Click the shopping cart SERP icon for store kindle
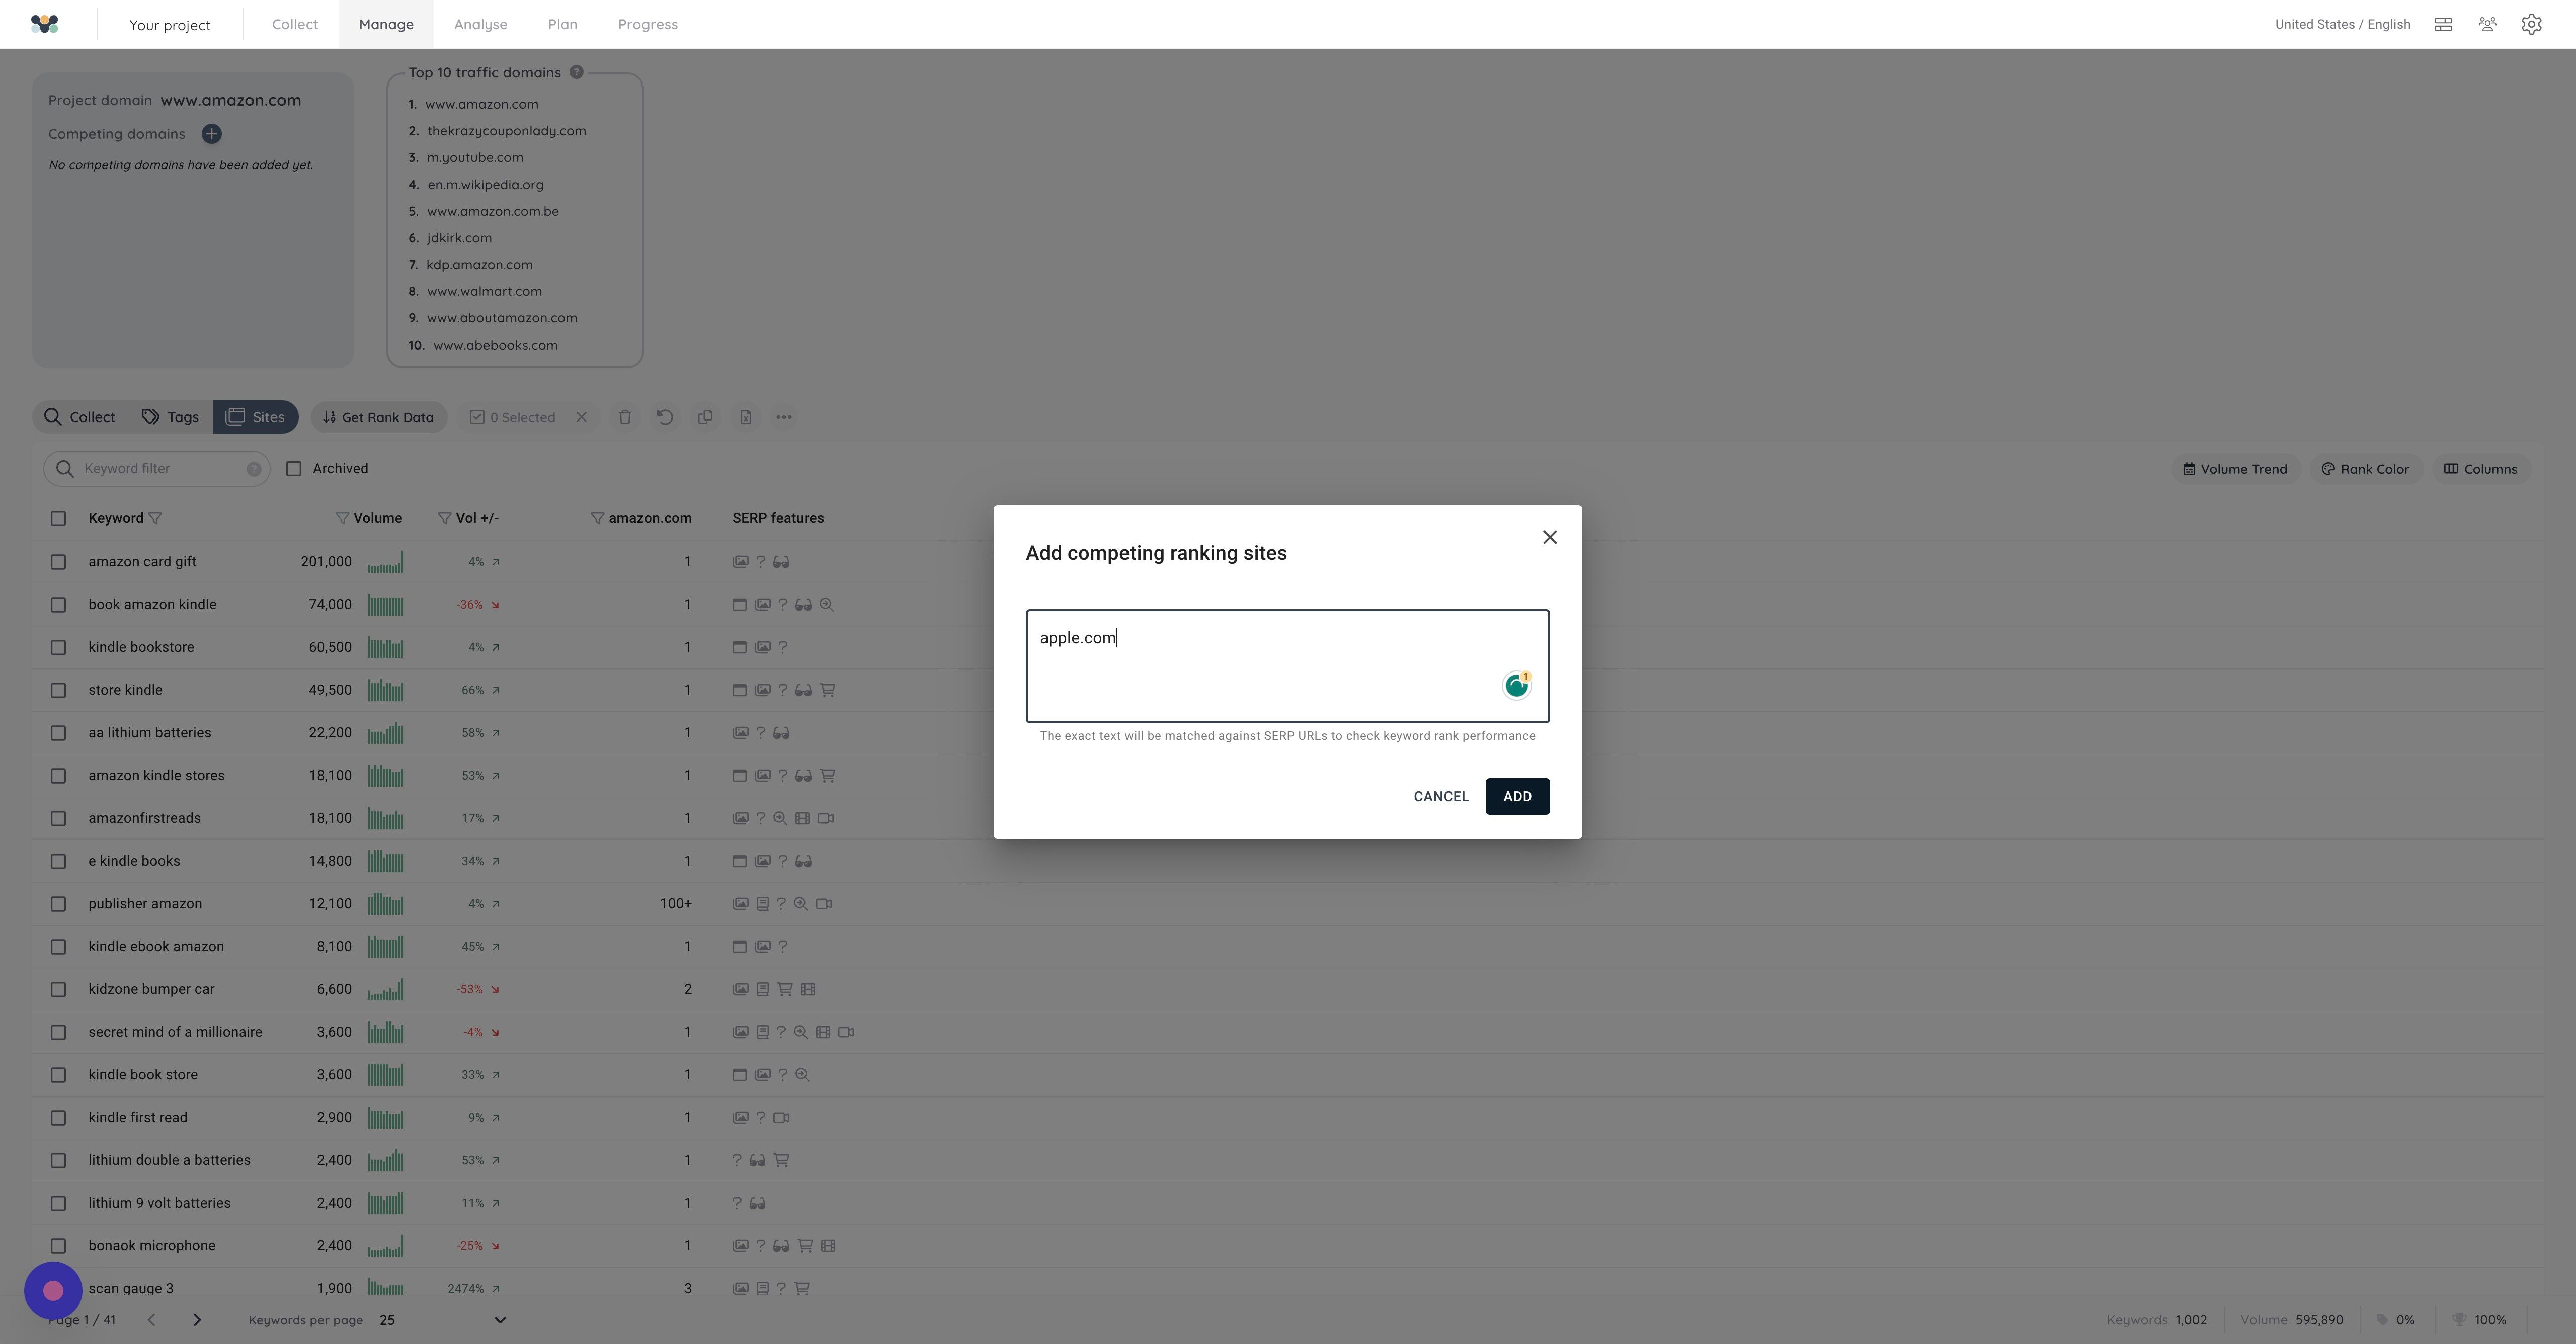 827,690
